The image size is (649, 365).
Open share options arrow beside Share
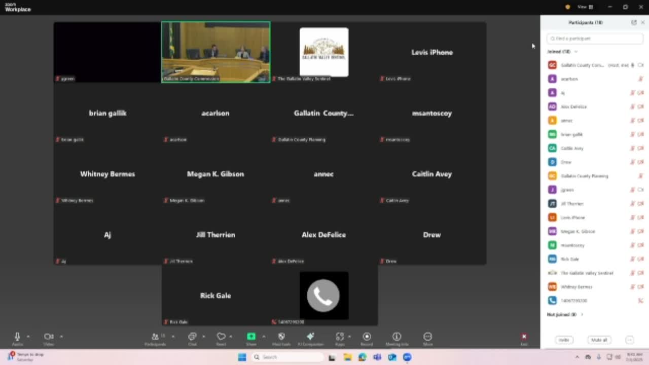264,337
